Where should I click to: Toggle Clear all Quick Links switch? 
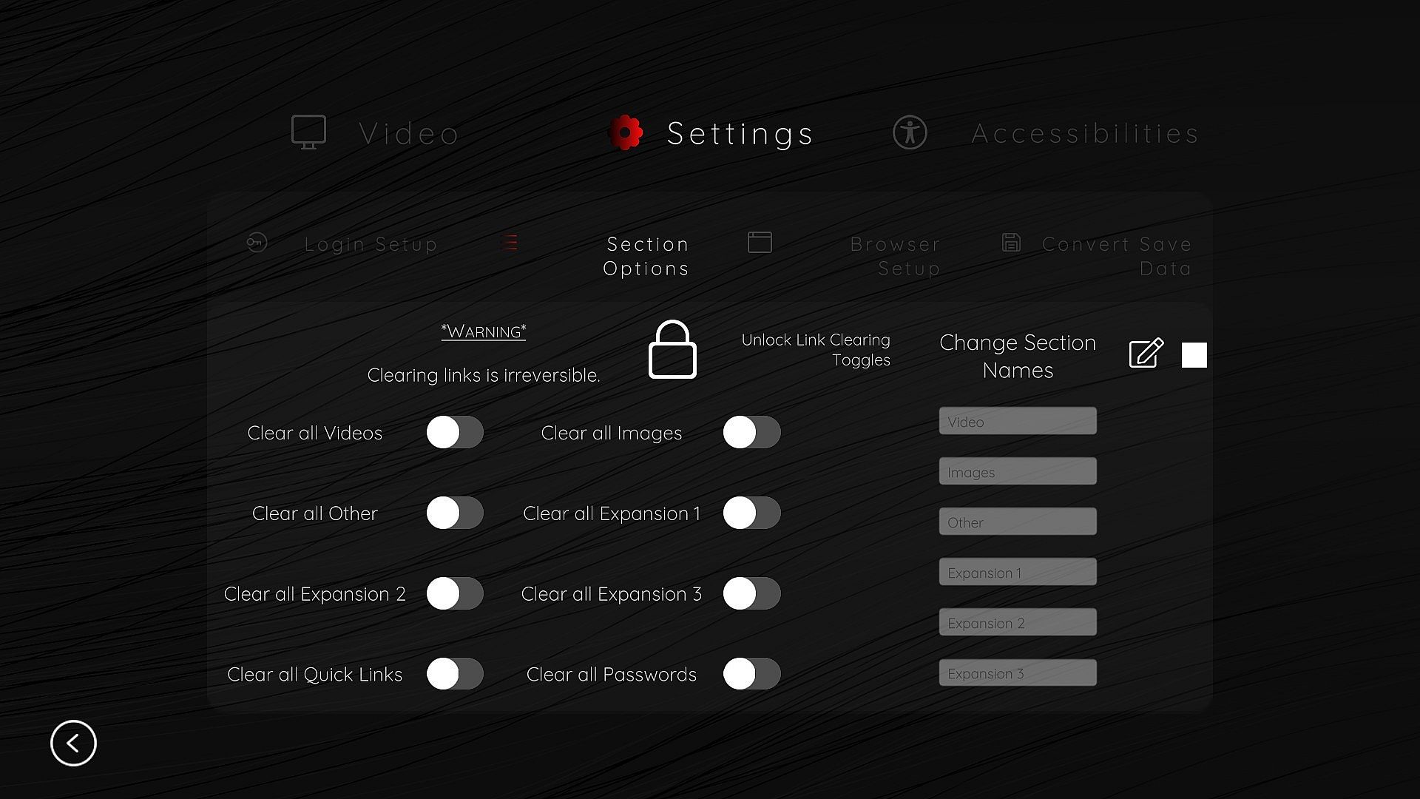coord(455,674)
